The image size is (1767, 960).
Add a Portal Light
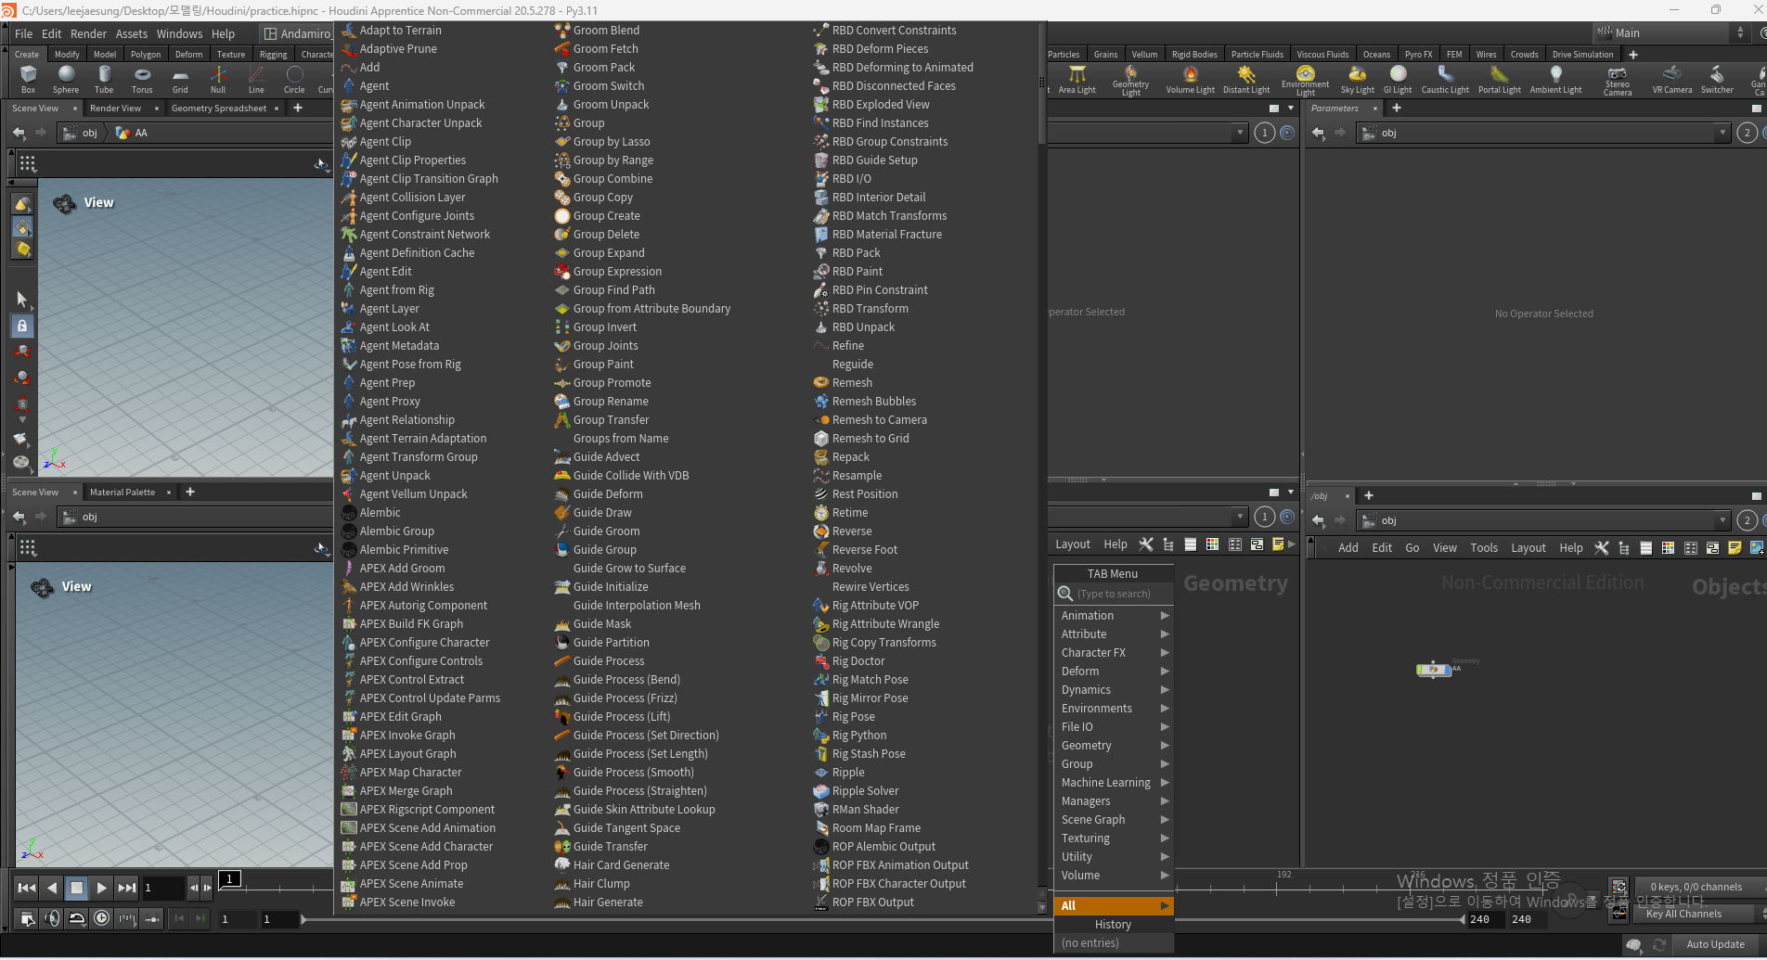[x=1499, y=79]
